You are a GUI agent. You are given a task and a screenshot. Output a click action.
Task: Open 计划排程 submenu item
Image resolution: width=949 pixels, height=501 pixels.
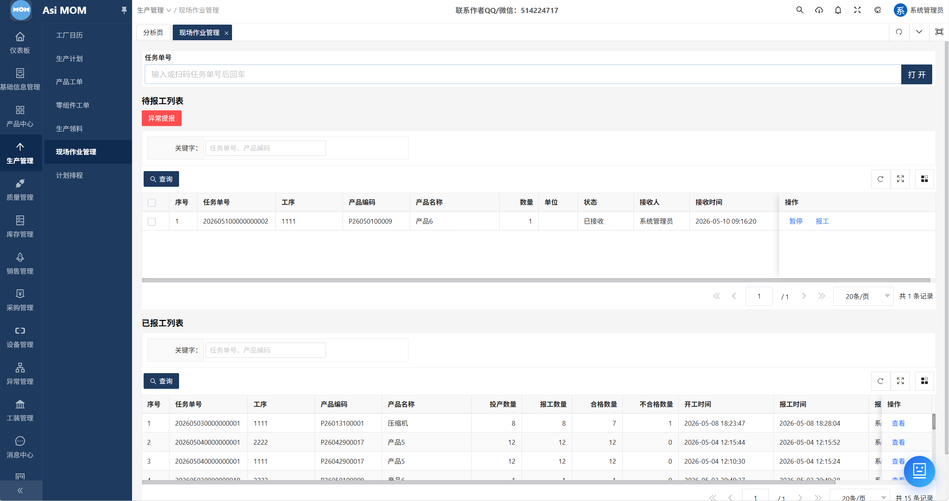(69, 175)
